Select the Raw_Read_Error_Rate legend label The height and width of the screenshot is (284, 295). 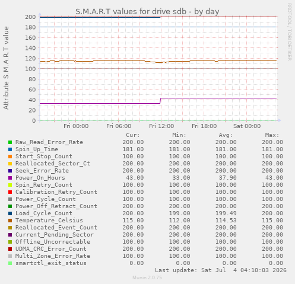click(49, 142)
